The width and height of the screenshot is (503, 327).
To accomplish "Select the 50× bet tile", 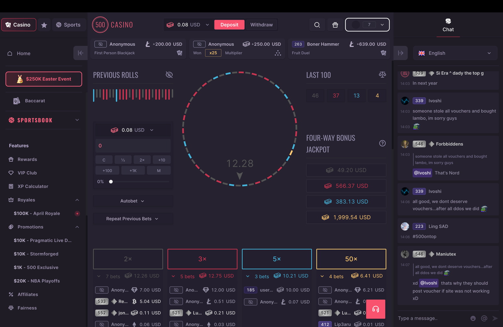I will [x=351, y=259].
